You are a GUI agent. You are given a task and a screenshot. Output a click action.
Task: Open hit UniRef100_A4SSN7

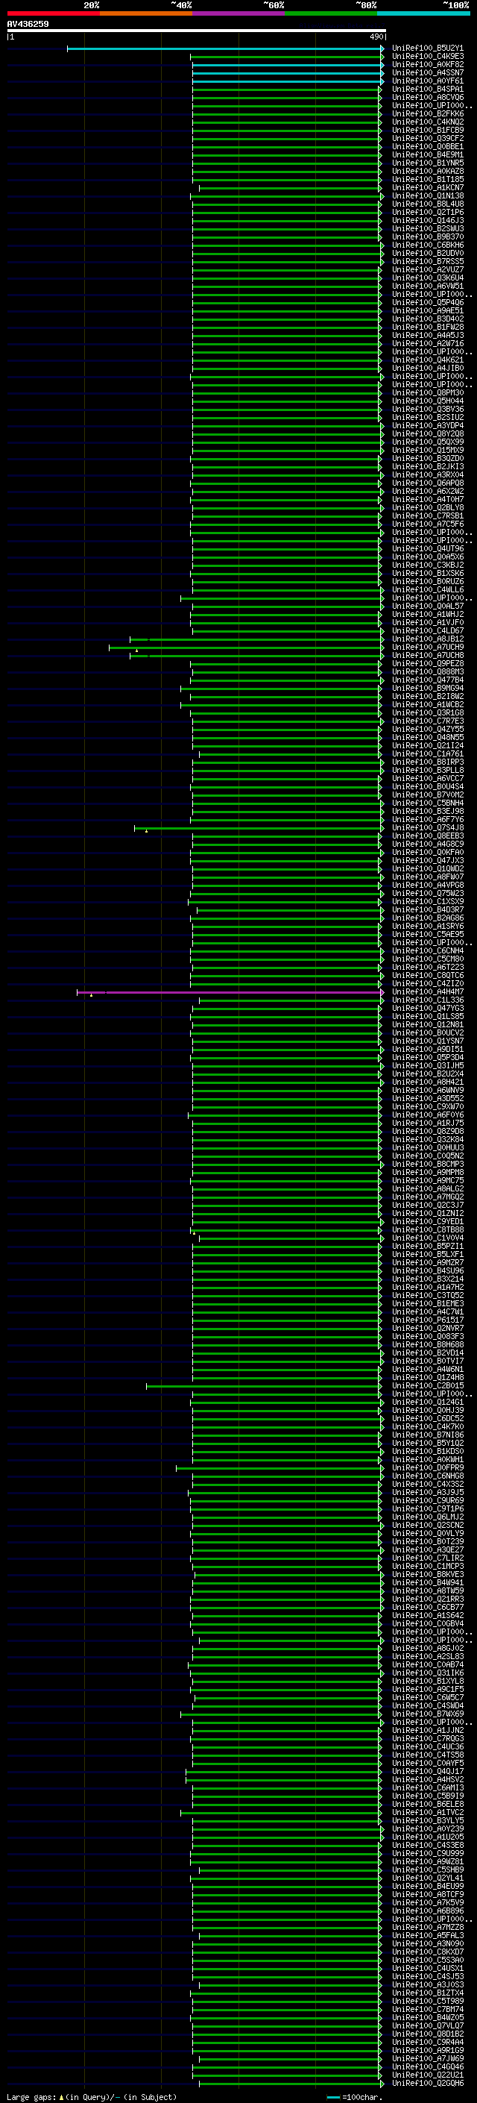pos(427,72)
